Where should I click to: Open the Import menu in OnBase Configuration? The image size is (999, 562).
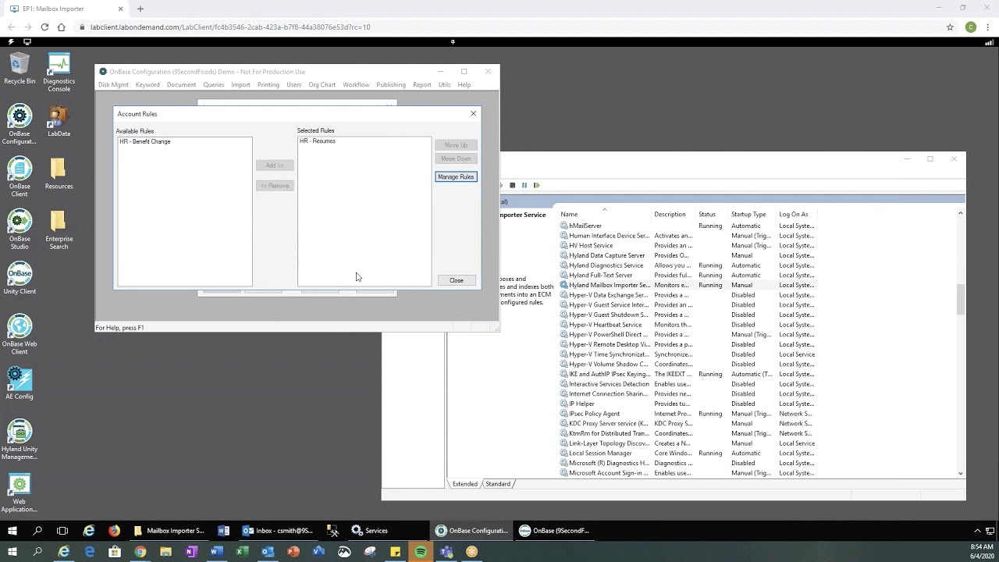click(240, 84)
